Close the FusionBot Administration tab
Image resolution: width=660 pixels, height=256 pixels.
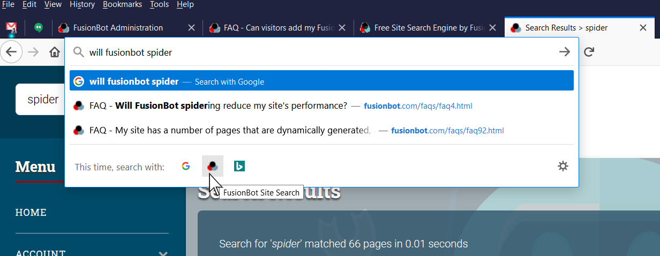click(x=191, y=28)
